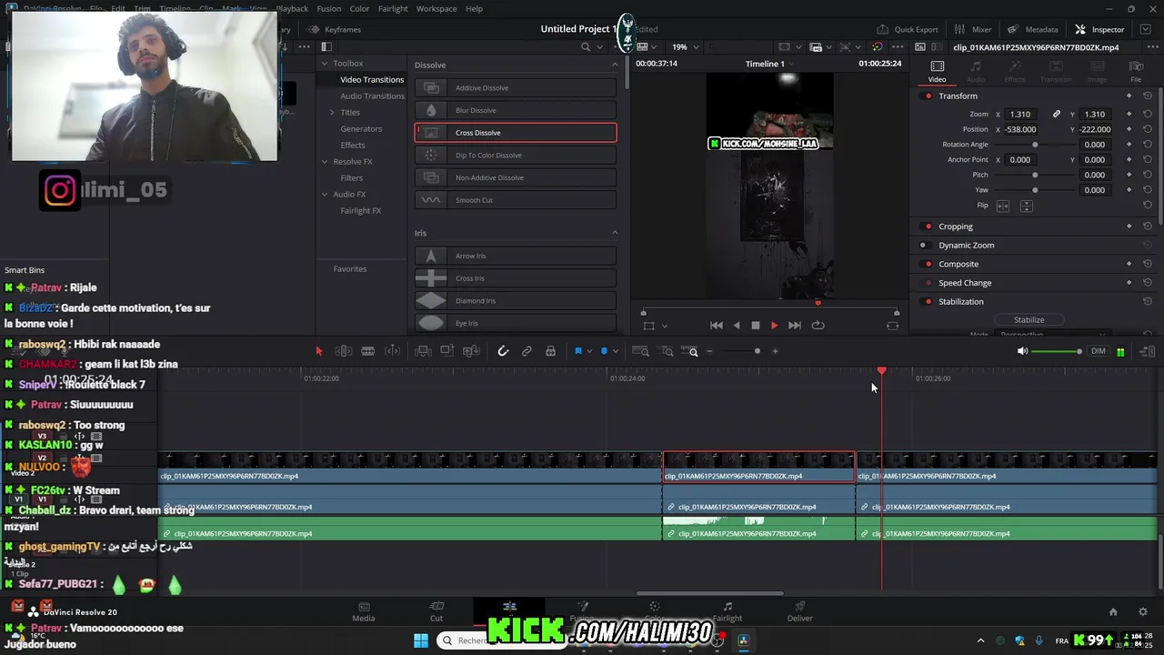Open the Metadata panel button

(x=1033, y=29)
